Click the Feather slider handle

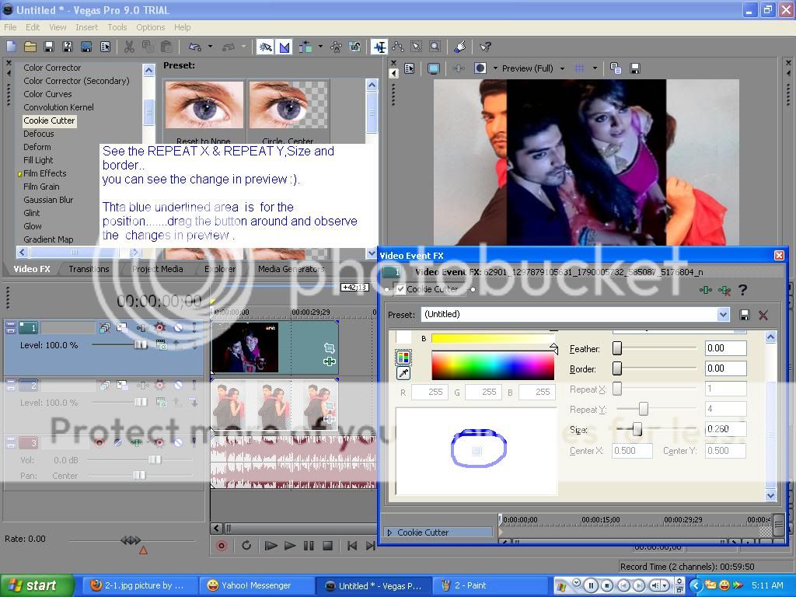(617, 348)
